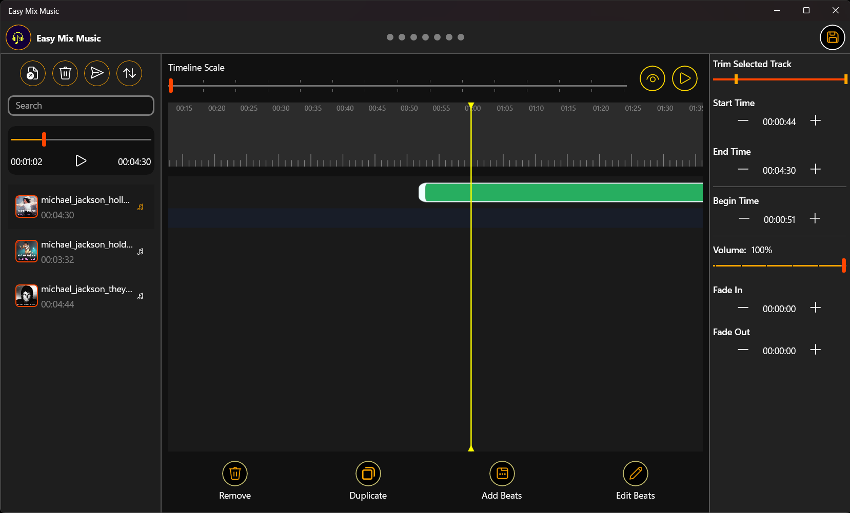Open the Edit Beats pencil icon
Viewport: 850px width, 513px height.
(x=635, y=474)
